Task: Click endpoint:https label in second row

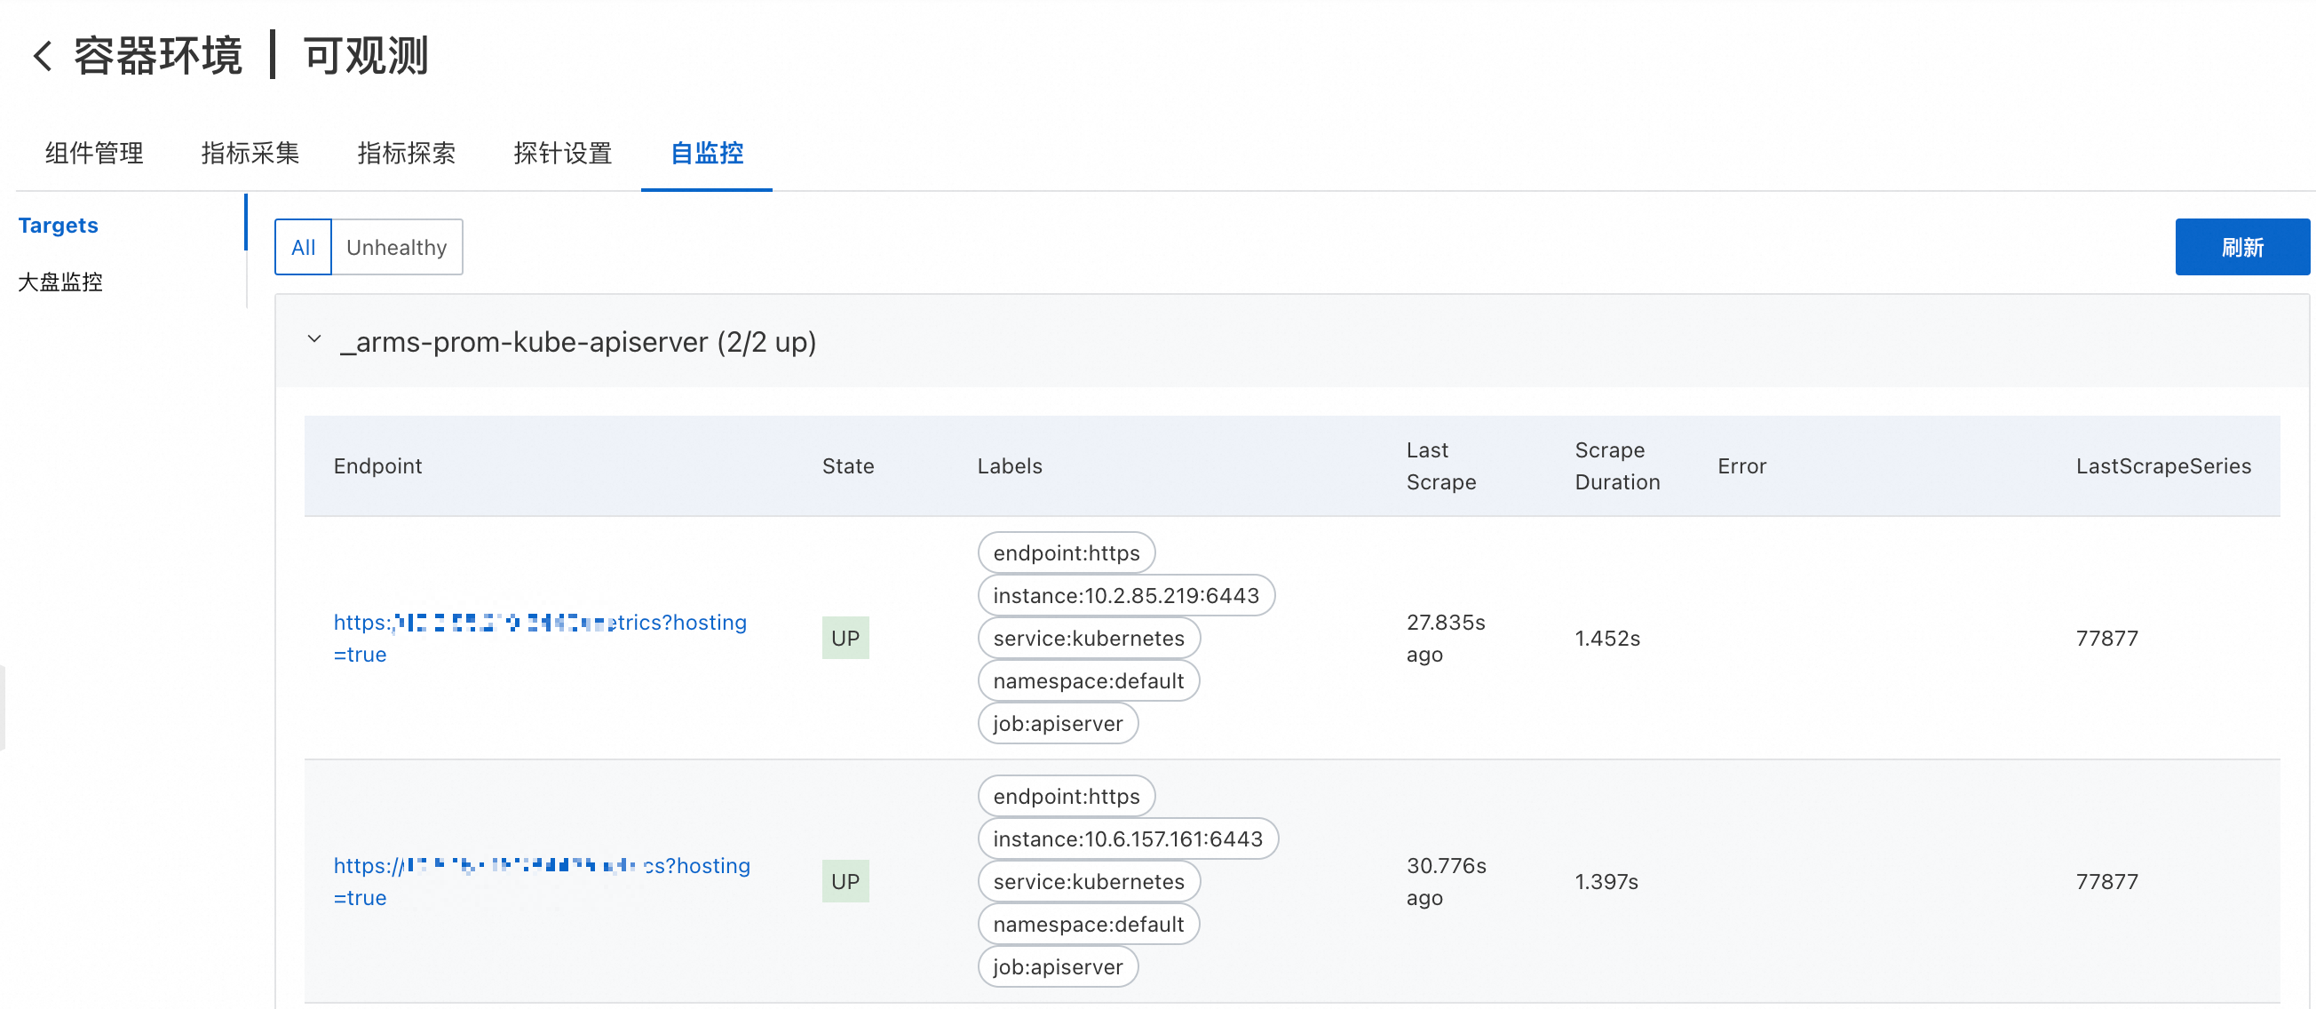Action: [x=1067, y=797]
